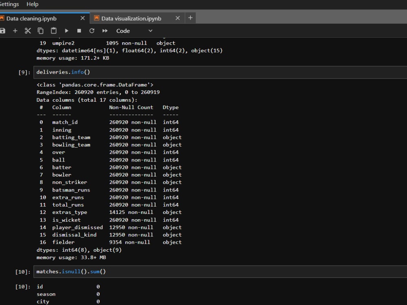Open the Settings menu
Image resolution: width=407 pixels, height=305 pixels.
(9, 4)
